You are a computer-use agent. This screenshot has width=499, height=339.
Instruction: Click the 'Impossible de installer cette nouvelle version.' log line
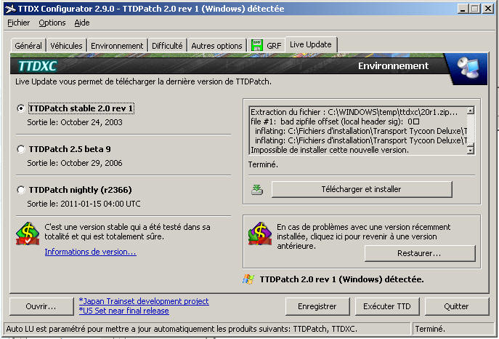coord(330,150)
